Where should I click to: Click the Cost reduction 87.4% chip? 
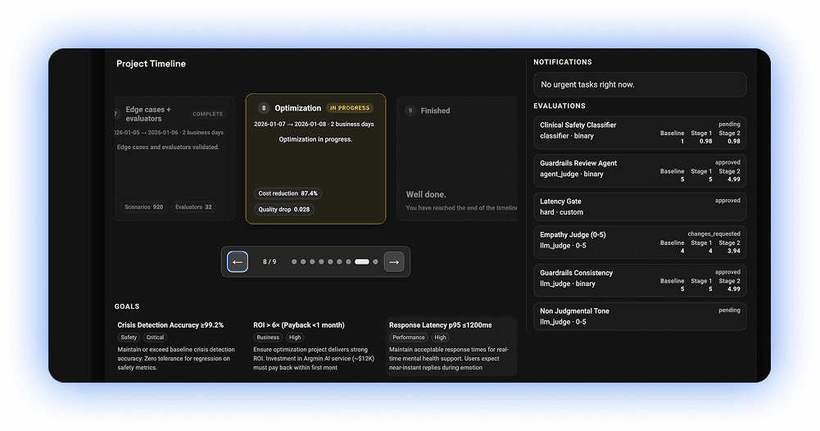pyautogui.click(x=288, y=193)
